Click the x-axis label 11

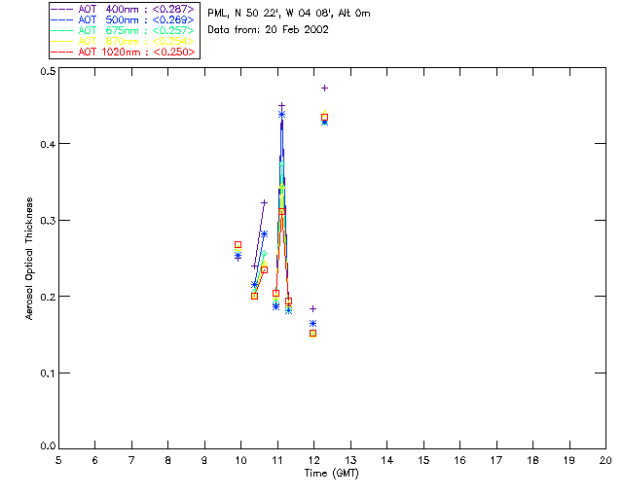(x=277, y=460)
